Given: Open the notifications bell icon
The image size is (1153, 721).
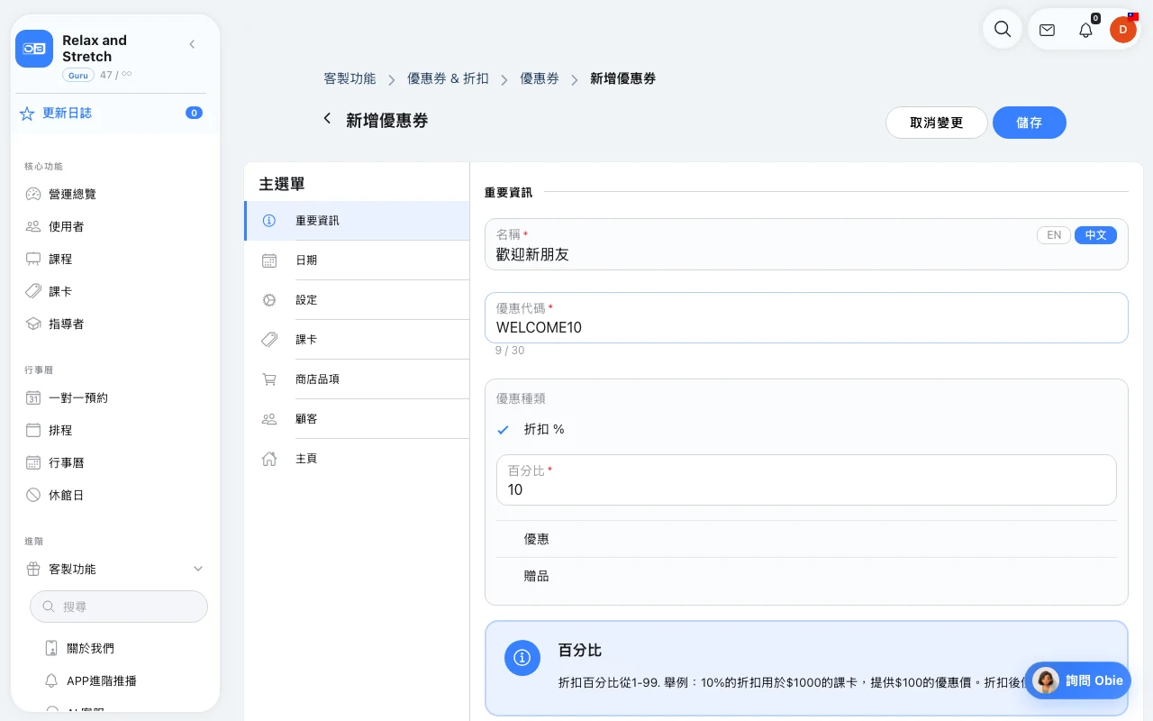Looking at the screenshot, I should click(1085, 30).
